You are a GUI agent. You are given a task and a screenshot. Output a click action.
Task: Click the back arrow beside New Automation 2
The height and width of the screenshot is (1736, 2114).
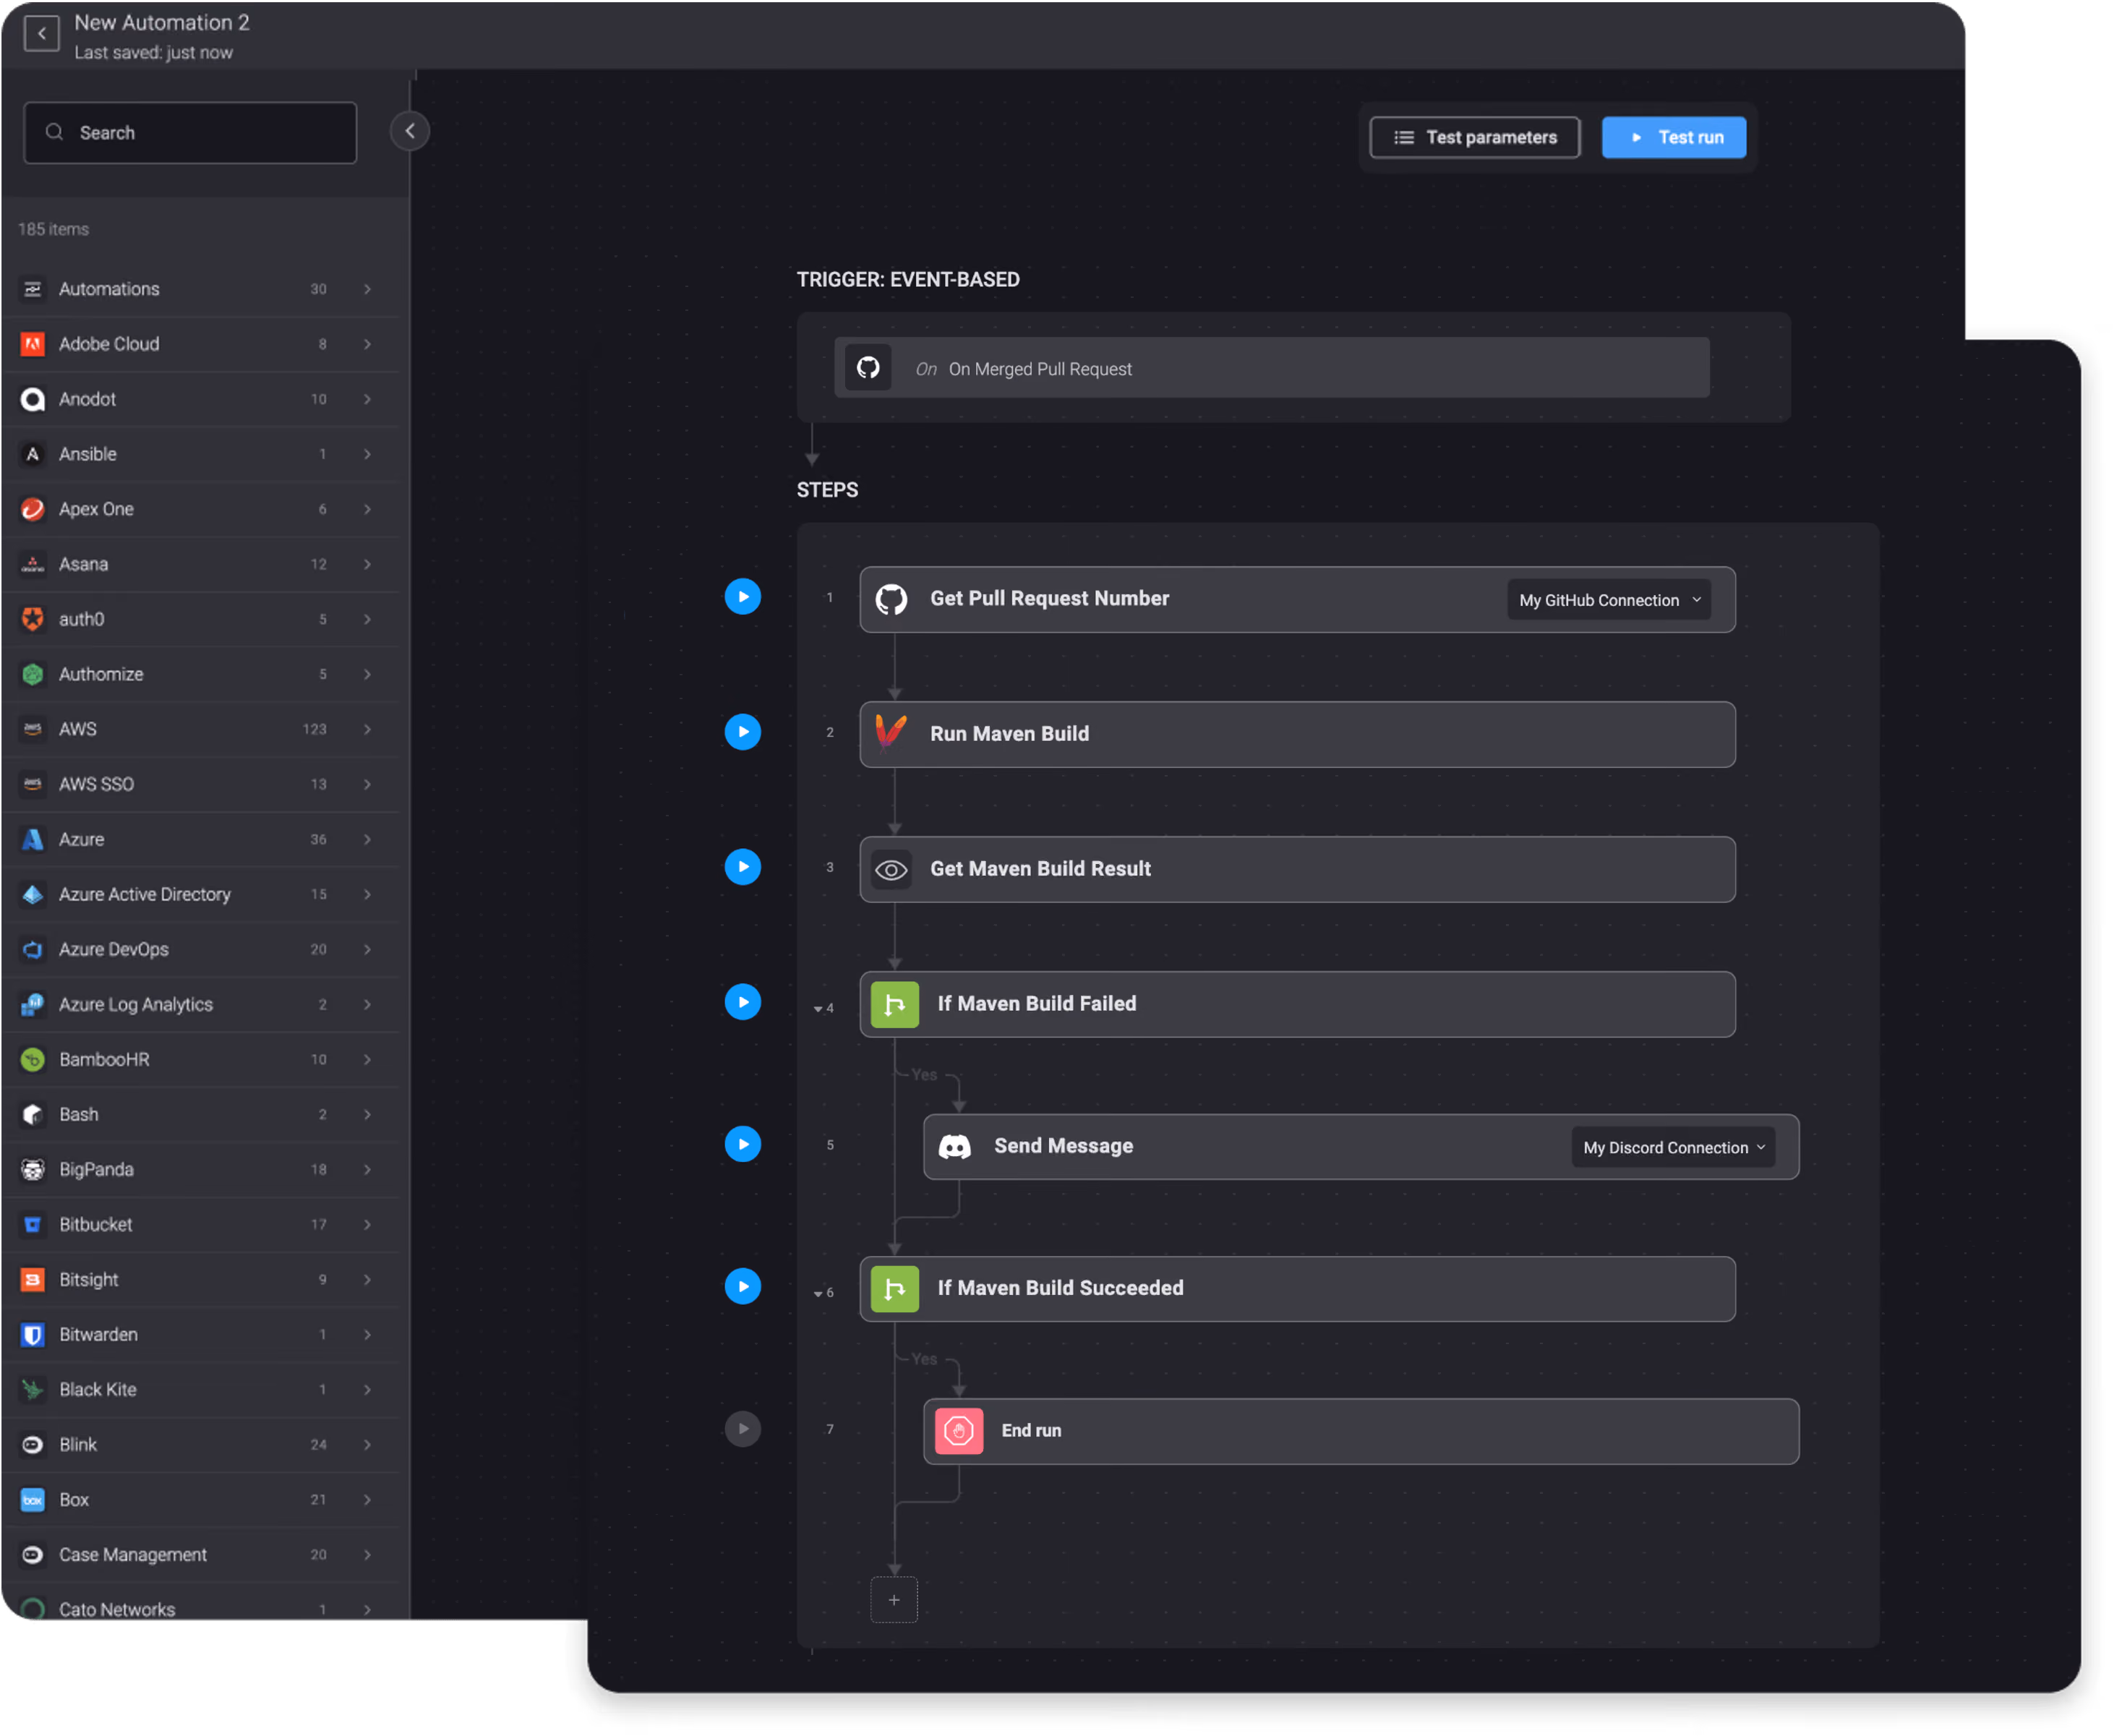click(x=41, y=33)
